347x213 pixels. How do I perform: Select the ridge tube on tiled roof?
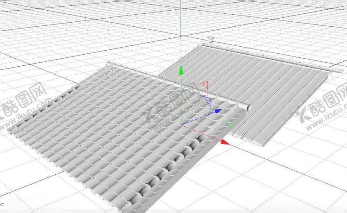point(178,86)
